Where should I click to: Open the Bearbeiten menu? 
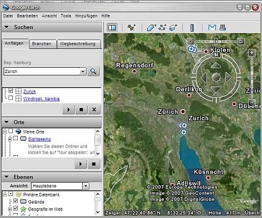(x=27, y=16)
